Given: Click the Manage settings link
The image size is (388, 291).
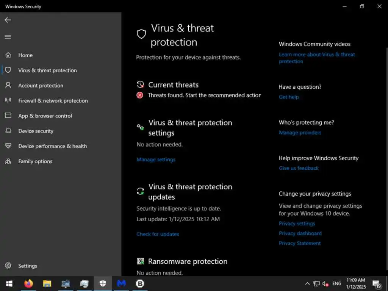Looking at the screenshot, I should (156, 160).
